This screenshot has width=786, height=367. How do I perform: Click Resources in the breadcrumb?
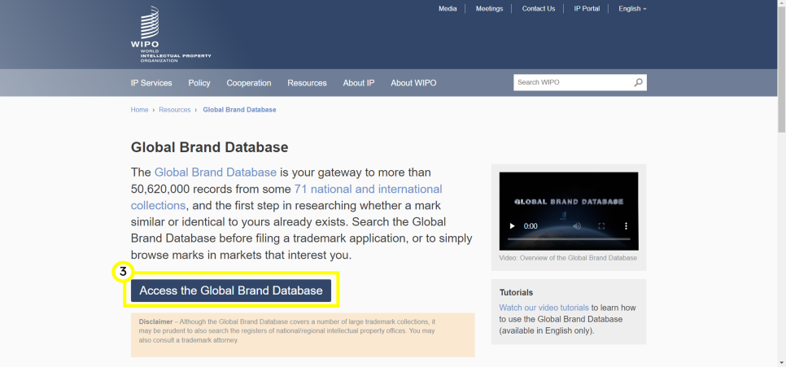174,110
